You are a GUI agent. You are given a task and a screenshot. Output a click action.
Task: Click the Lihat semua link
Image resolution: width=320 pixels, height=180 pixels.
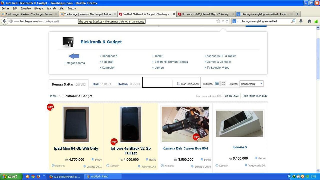232,96
